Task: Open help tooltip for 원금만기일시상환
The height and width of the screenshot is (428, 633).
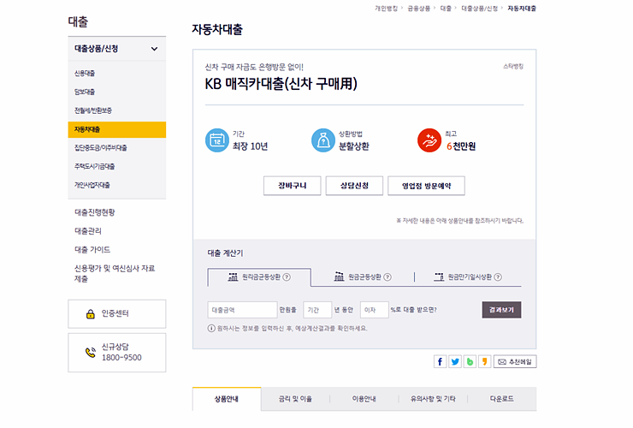Action: pyautogui.click(x=498, y=277)
